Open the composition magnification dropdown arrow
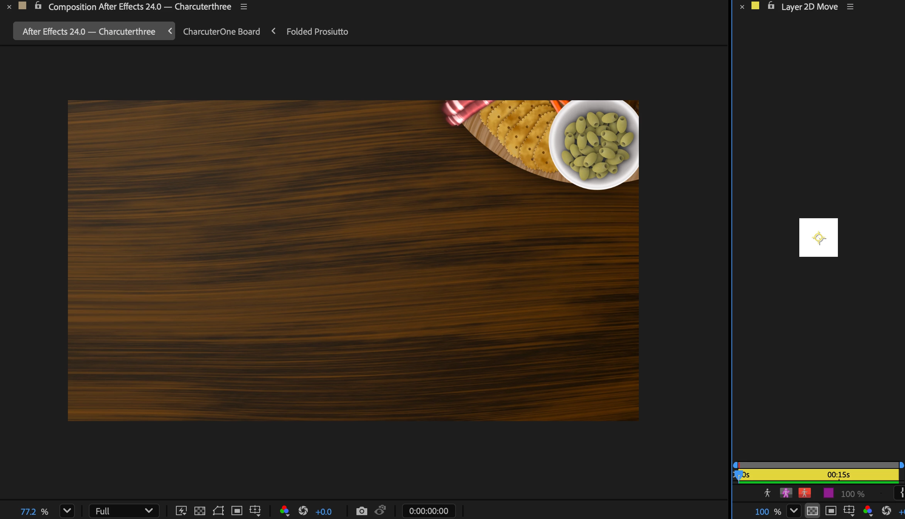 (x=67, y=511)
